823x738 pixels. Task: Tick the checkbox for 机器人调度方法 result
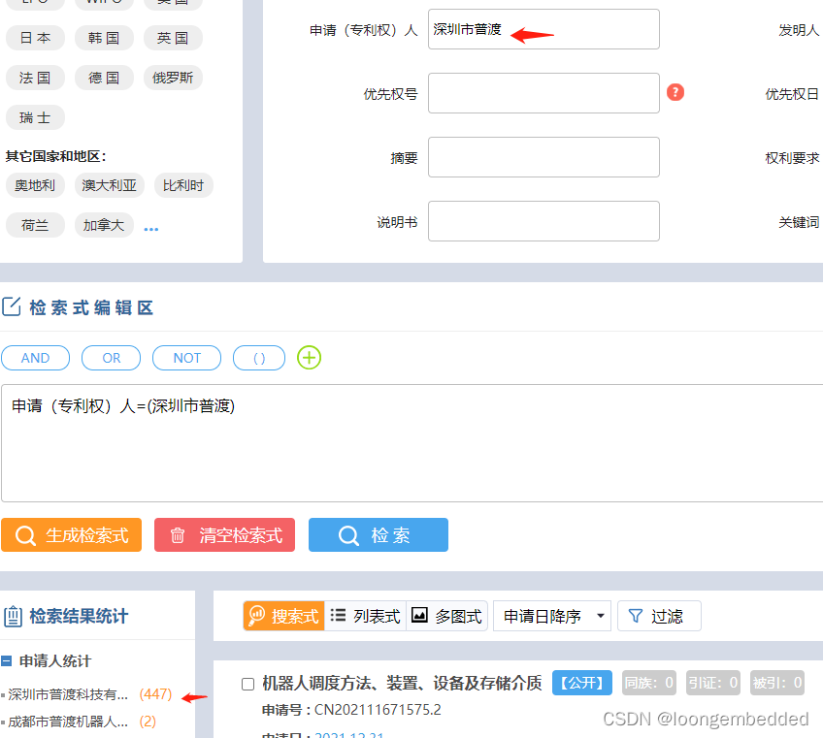coord(247,684)
